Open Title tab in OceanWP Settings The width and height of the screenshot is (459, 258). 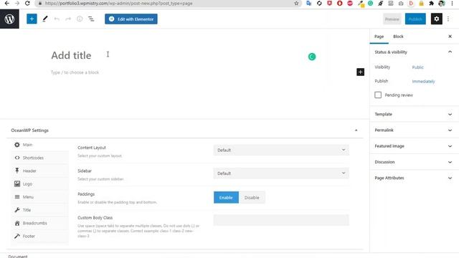click(x=40, y=210)
